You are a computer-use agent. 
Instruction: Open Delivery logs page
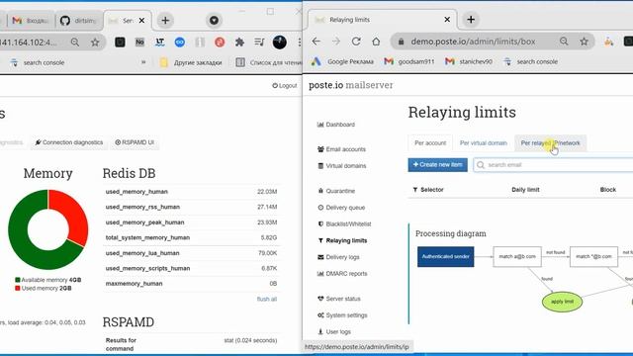338,257
